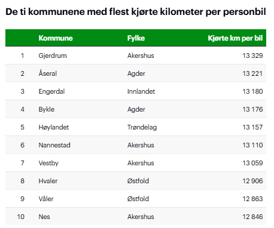Click the Fylke column header
Screen dimensions: 274x228
(136, 38)
